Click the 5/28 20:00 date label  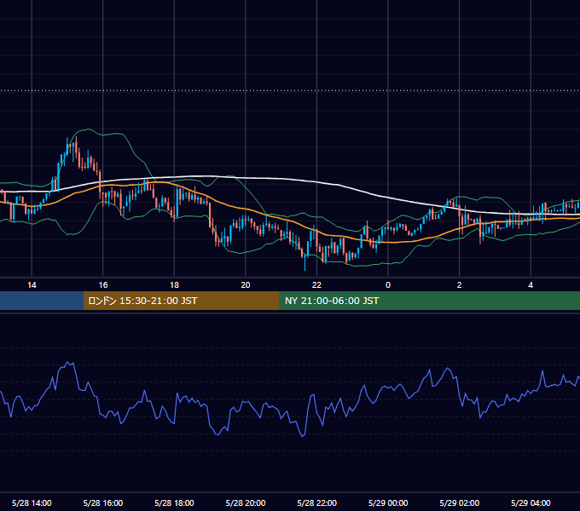point(246,502)
